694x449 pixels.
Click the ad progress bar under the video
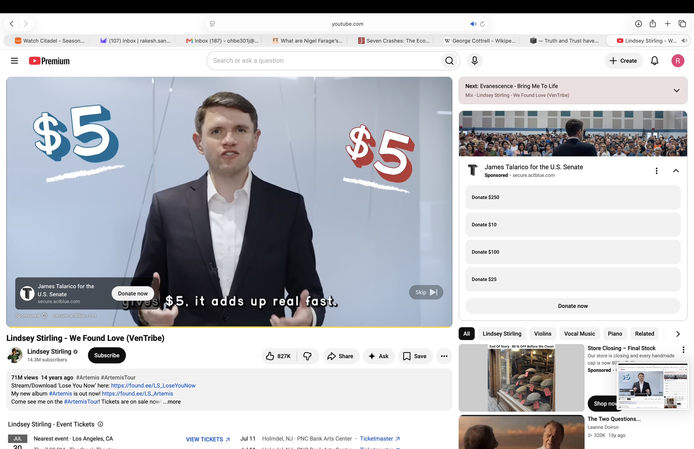(x=229, y=326)
